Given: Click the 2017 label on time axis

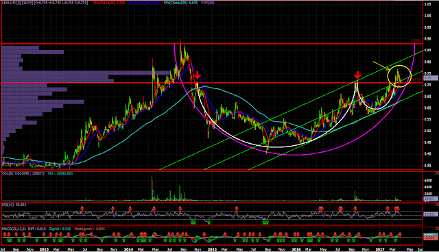Looking at the screenshot, I should pos(380,249).
